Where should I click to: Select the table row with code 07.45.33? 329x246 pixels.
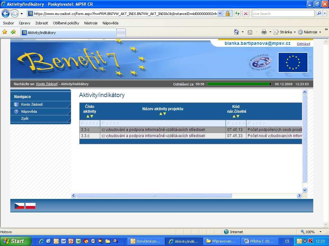(x=191, y=136)
